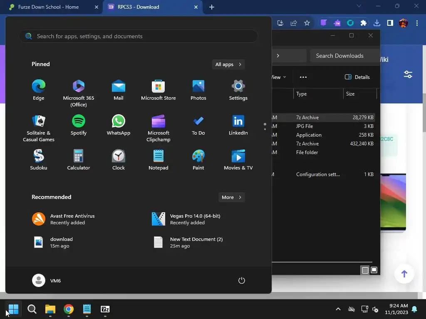Launch Paint
426x319 pixels.
198,160
